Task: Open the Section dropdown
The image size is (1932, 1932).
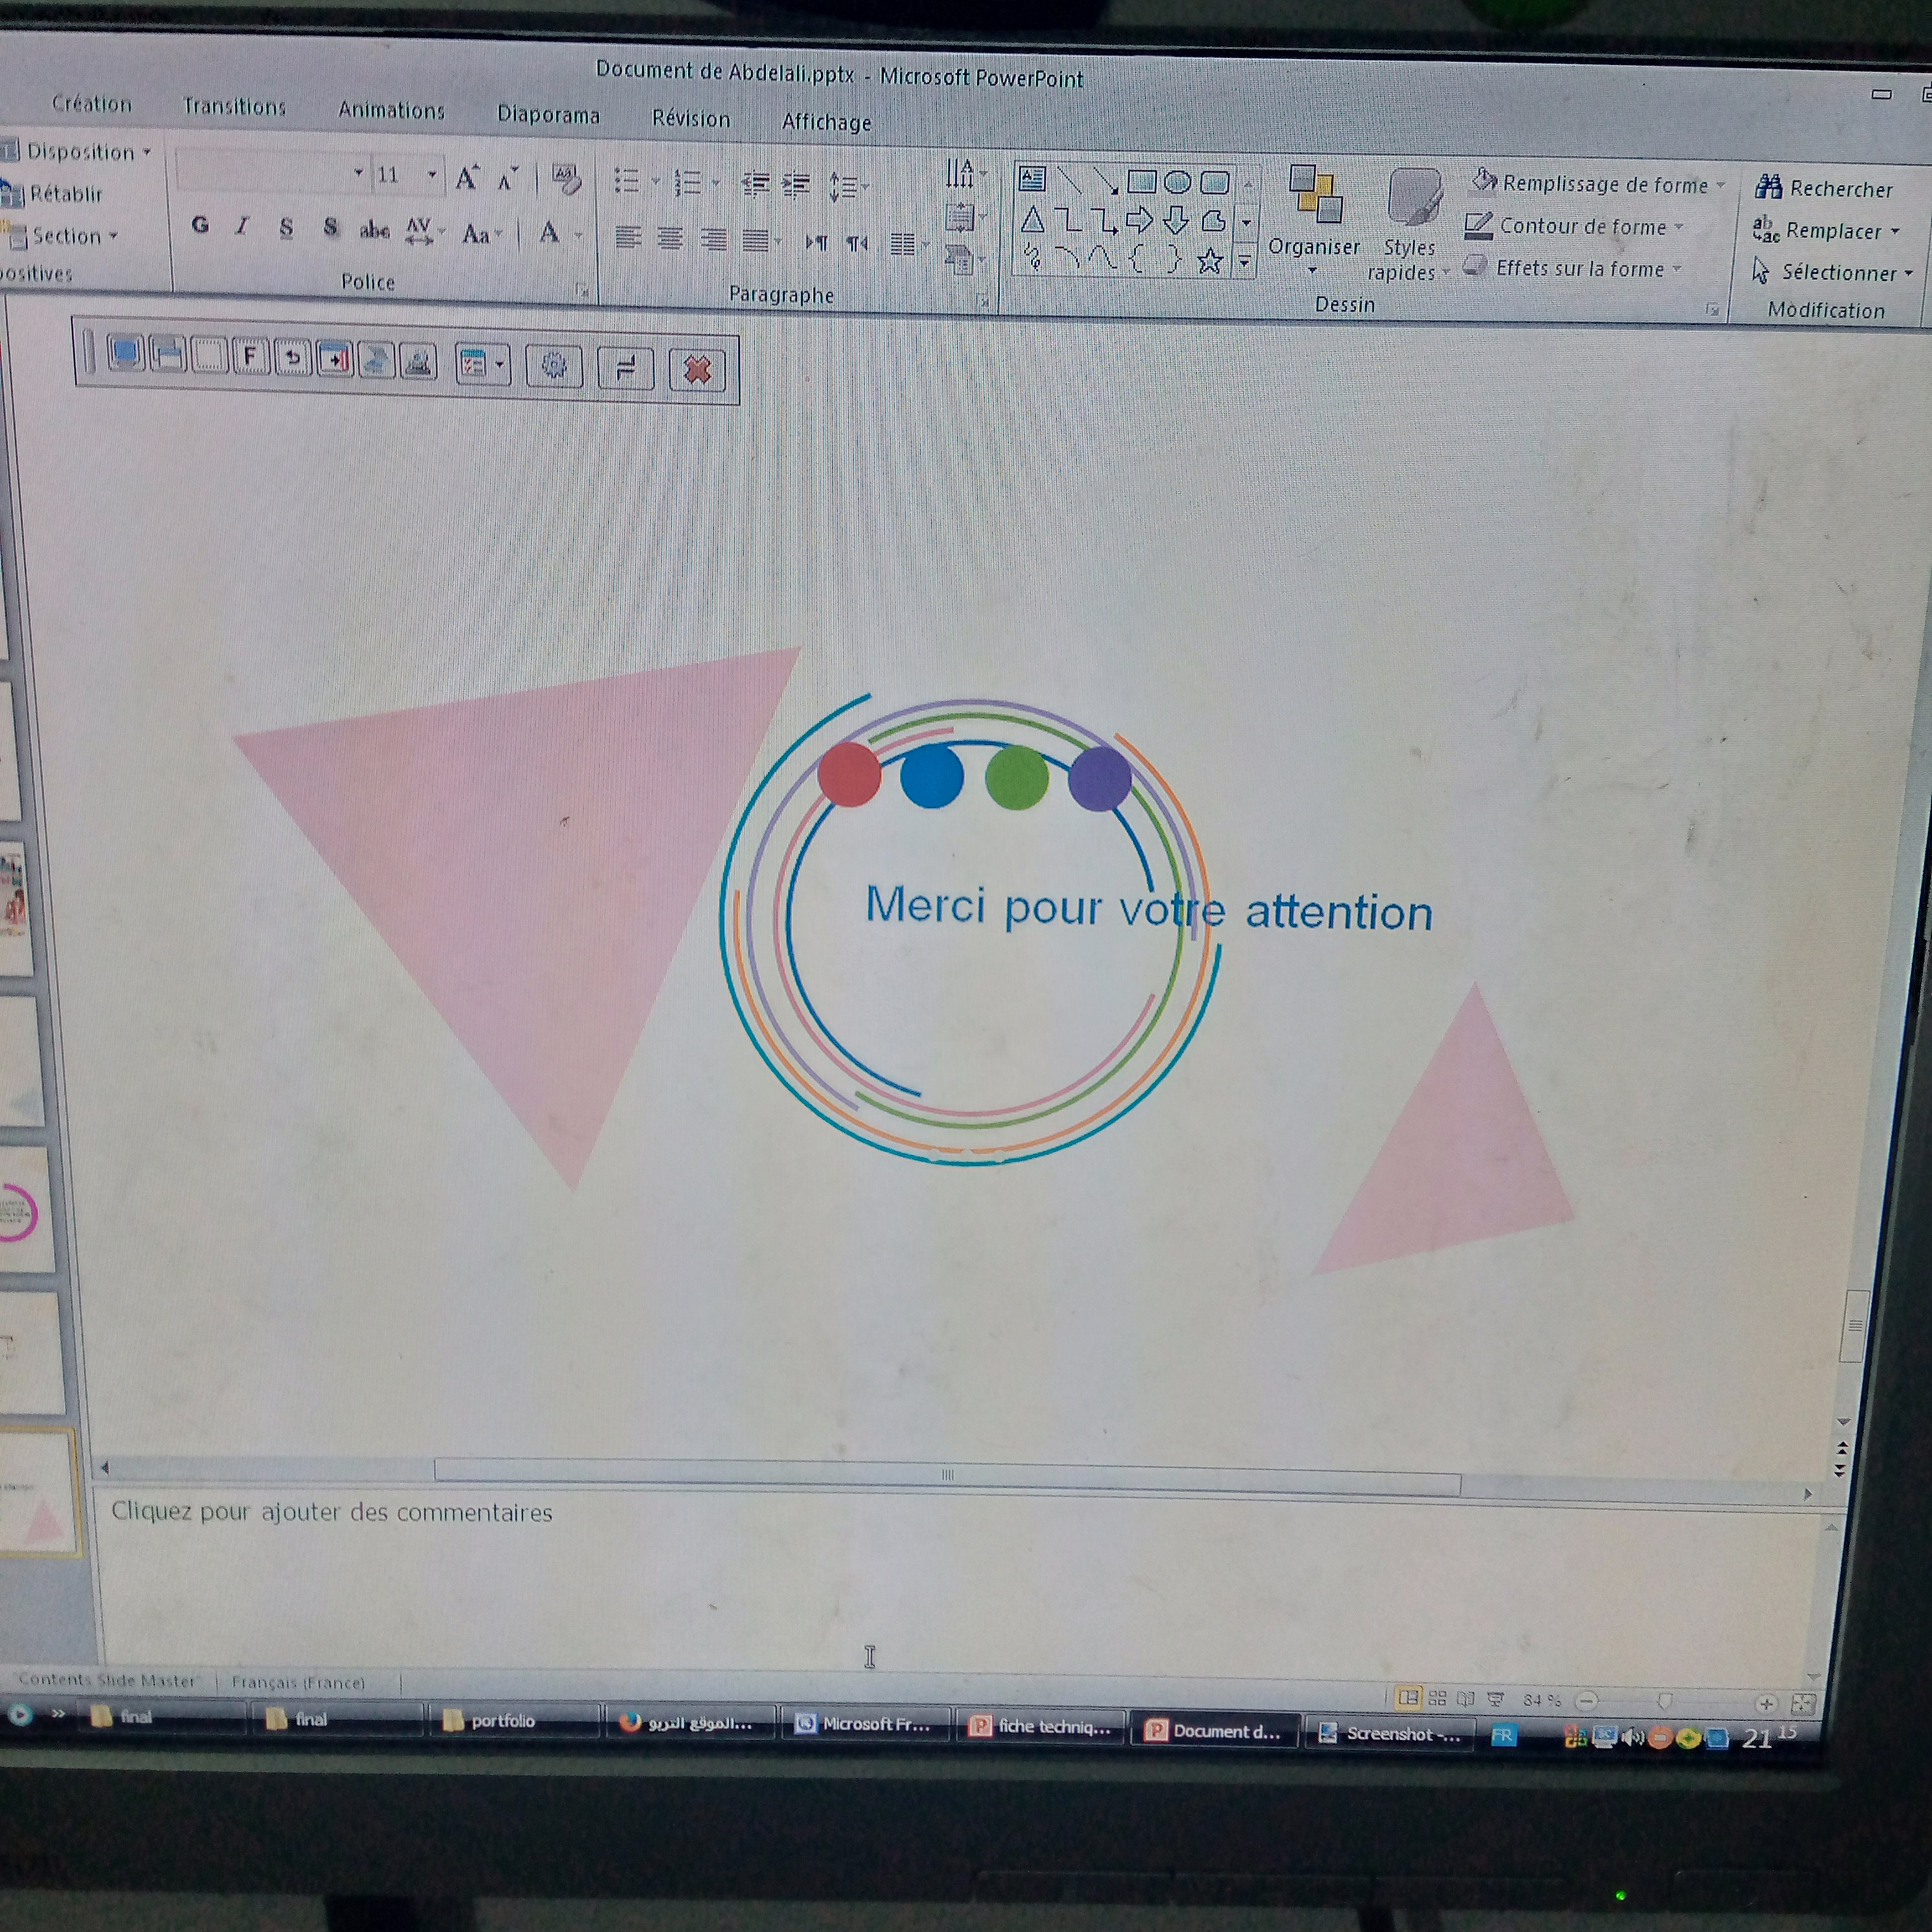Action: [74, 236]
